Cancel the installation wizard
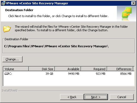 [x=122, y=97]
